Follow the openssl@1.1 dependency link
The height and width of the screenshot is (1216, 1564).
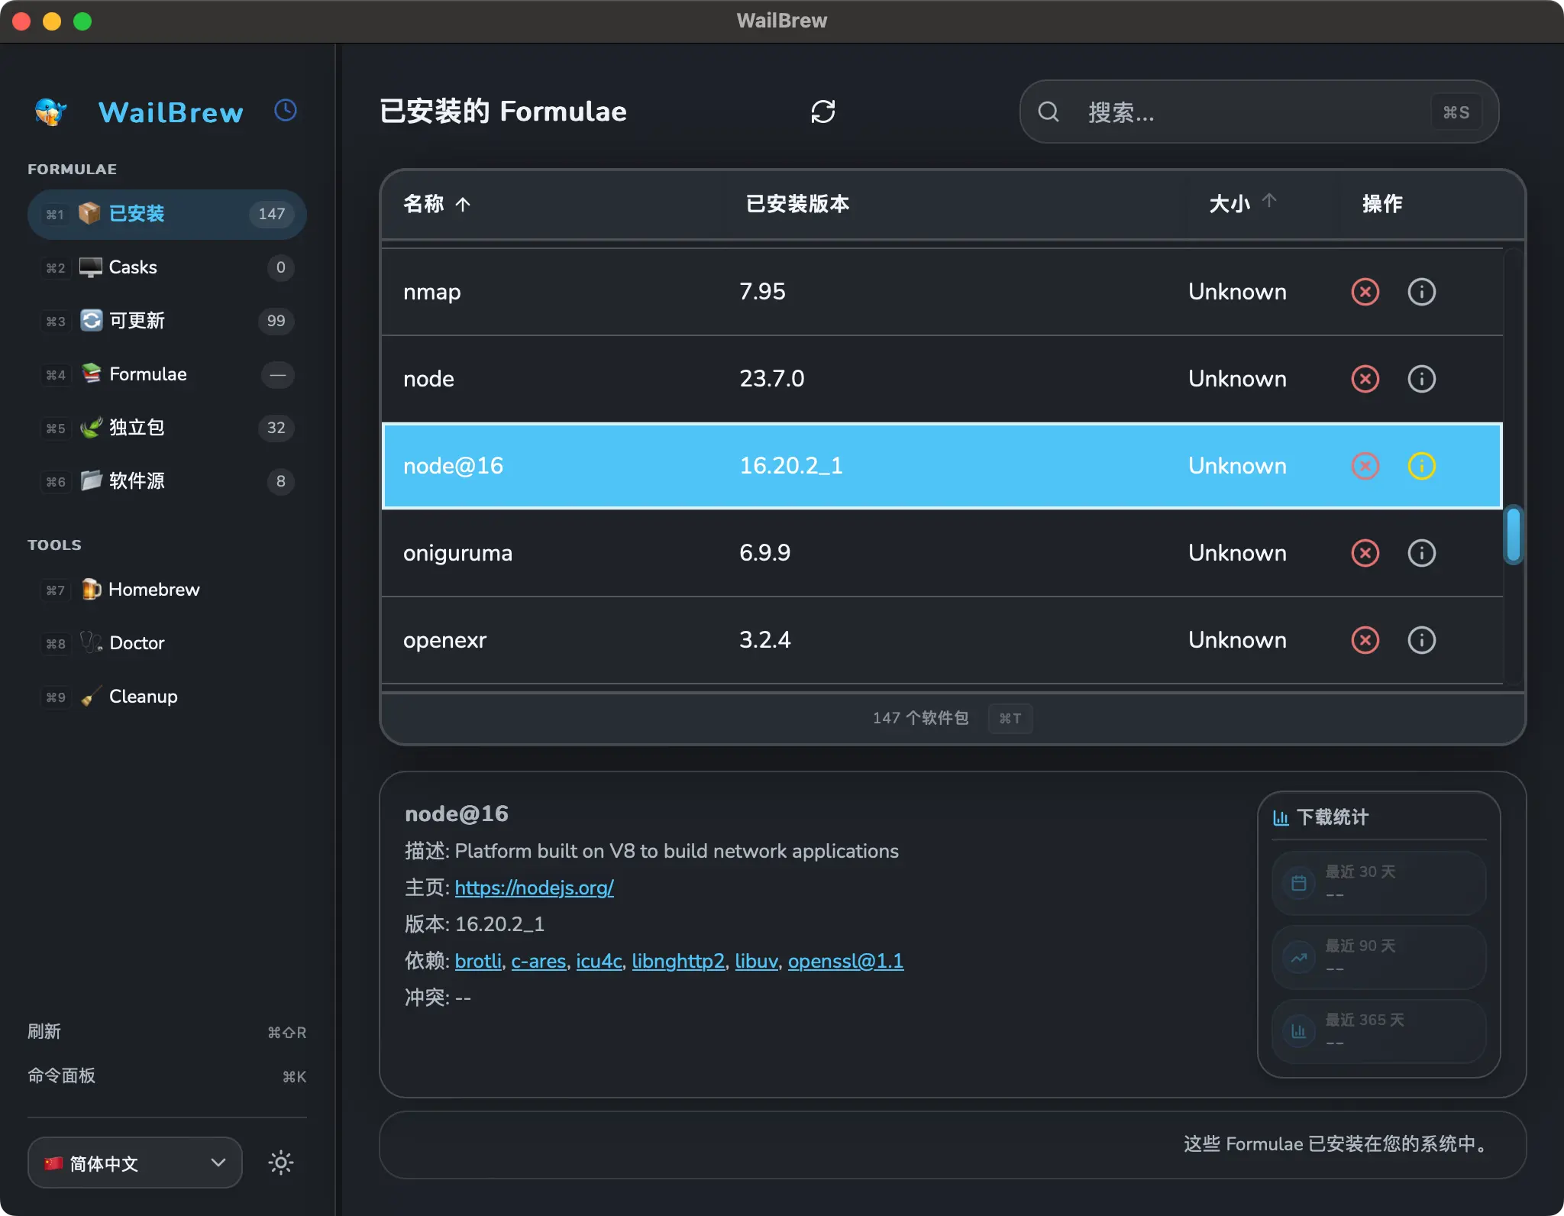(x=845, y=961)
